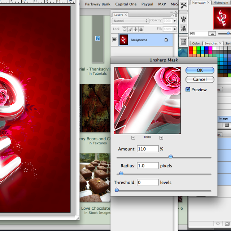
Task: Open the Clone Source stamp dock icon
Action: 183,28
